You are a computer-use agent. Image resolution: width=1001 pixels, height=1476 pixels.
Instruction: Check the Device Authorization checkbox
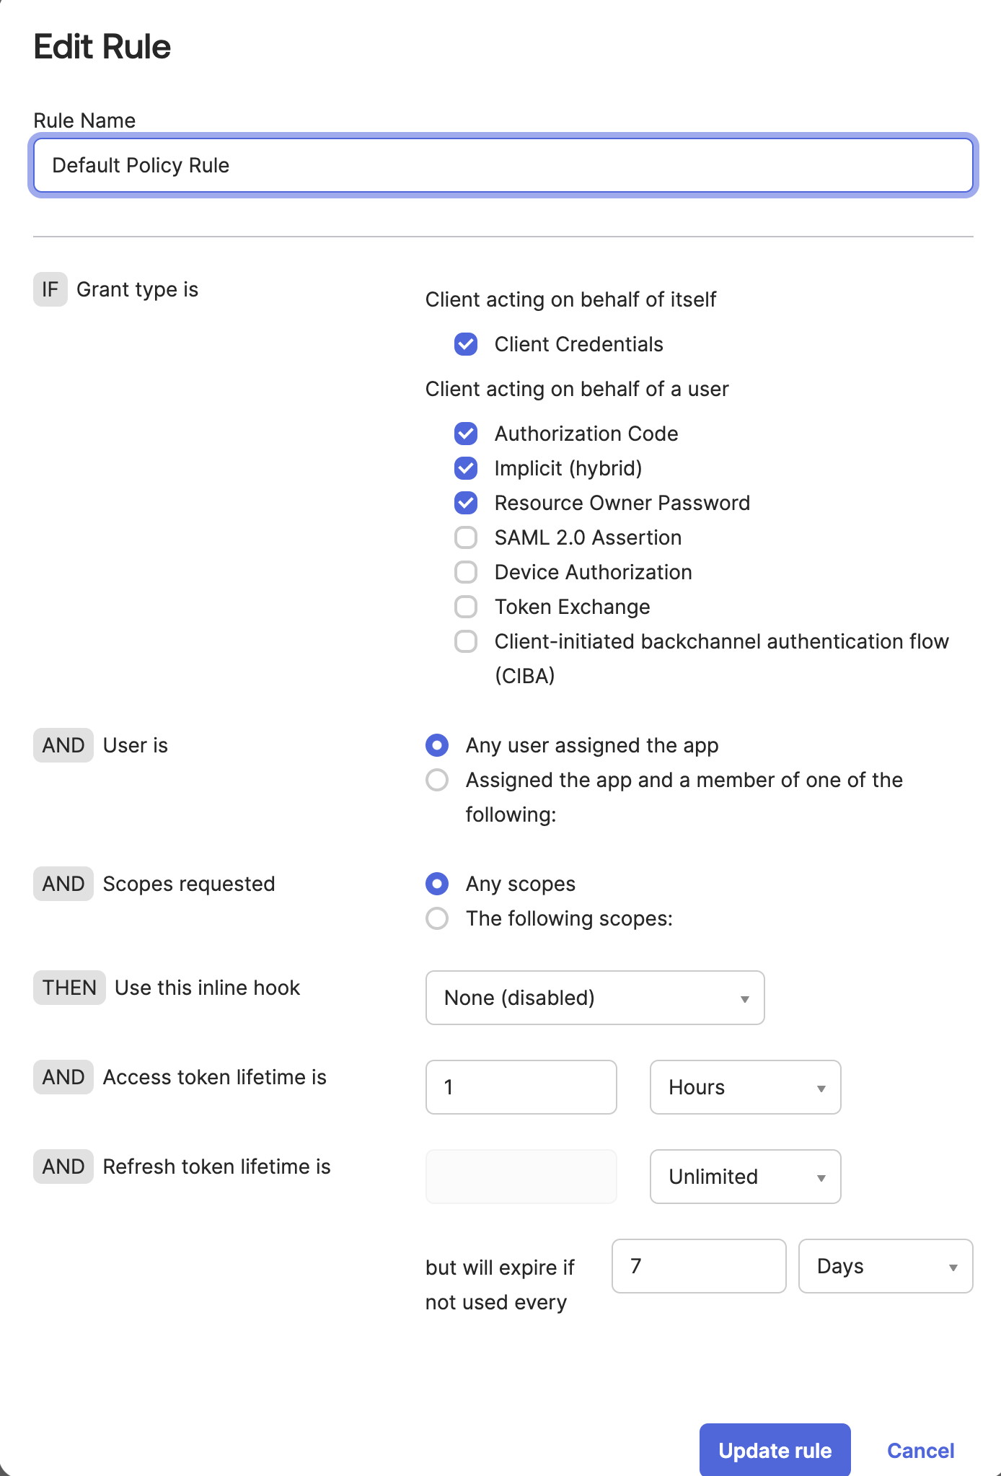[x=466, y=572]
